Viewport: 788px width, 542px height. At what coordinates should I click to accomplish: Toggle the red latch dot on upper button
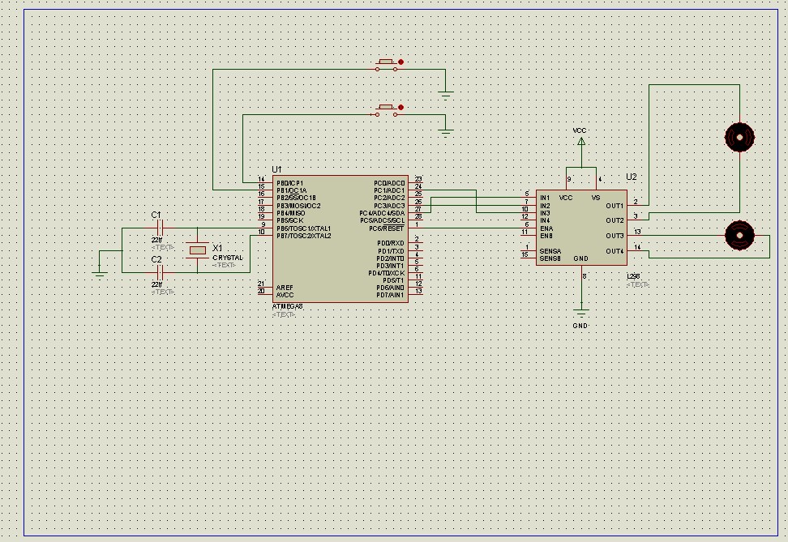[400, 62]
